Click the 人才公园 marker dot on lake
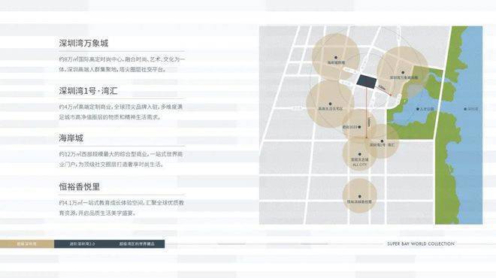 [418, 109]
